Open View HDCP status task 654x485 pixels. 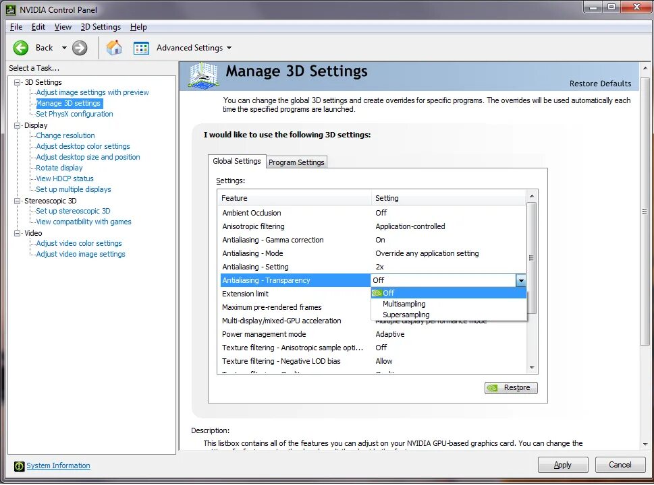[x=65, y=179]
